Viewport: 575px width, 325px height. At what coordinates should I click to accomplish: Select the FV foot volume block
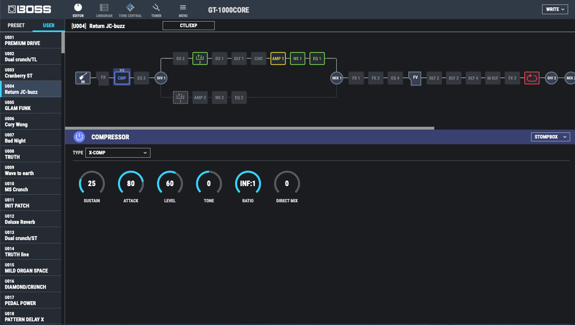tap(415, 78)
